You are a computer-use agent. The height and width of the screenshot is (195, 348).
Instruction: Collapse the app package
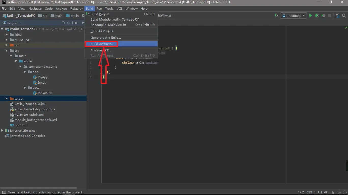[25, 72]
